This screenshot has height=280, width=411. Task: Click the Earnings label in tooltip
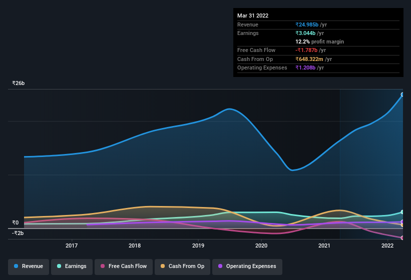(x=248, y=33)
